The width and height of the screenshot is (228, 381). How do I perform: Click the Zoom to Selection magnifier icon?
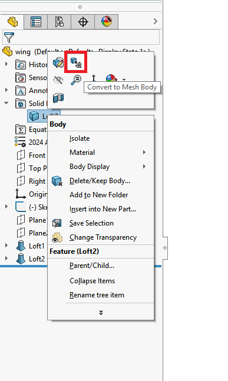(76, 80)
